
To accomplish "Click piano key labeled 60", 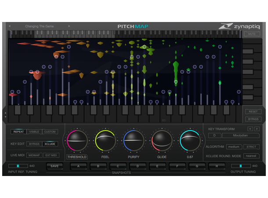I will point(163,118).
